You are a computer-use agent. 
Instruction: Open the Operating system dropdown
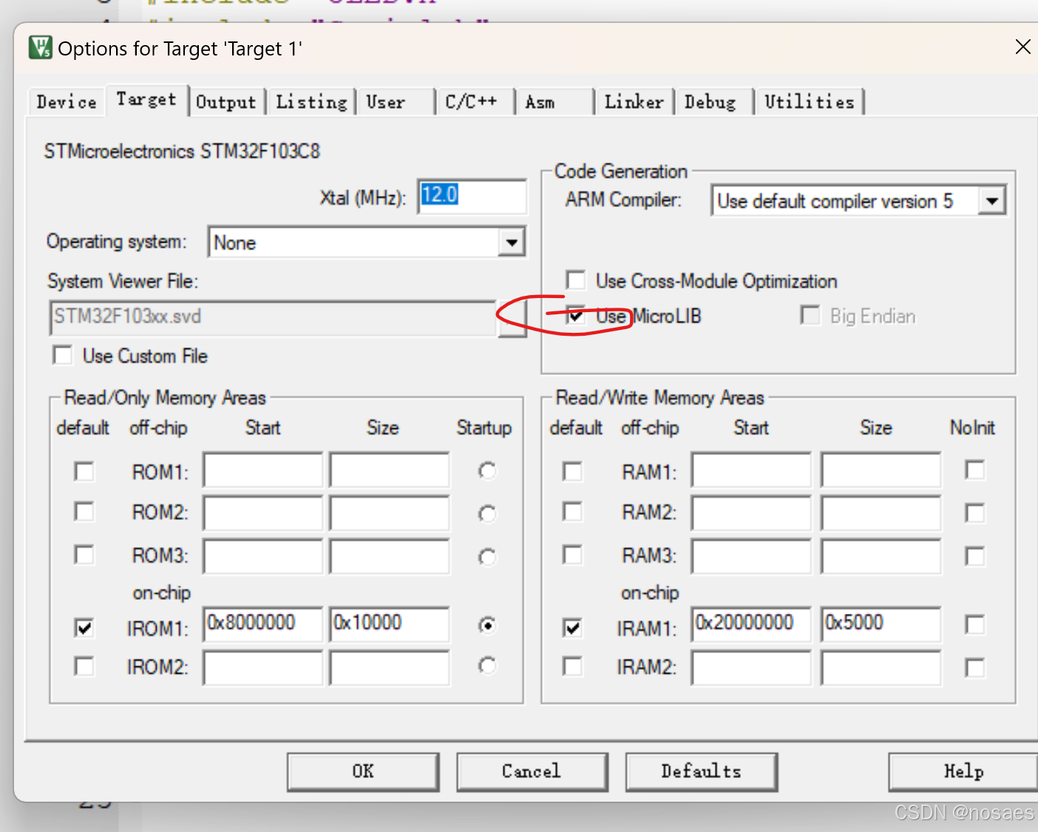click(x=512, y=243)
